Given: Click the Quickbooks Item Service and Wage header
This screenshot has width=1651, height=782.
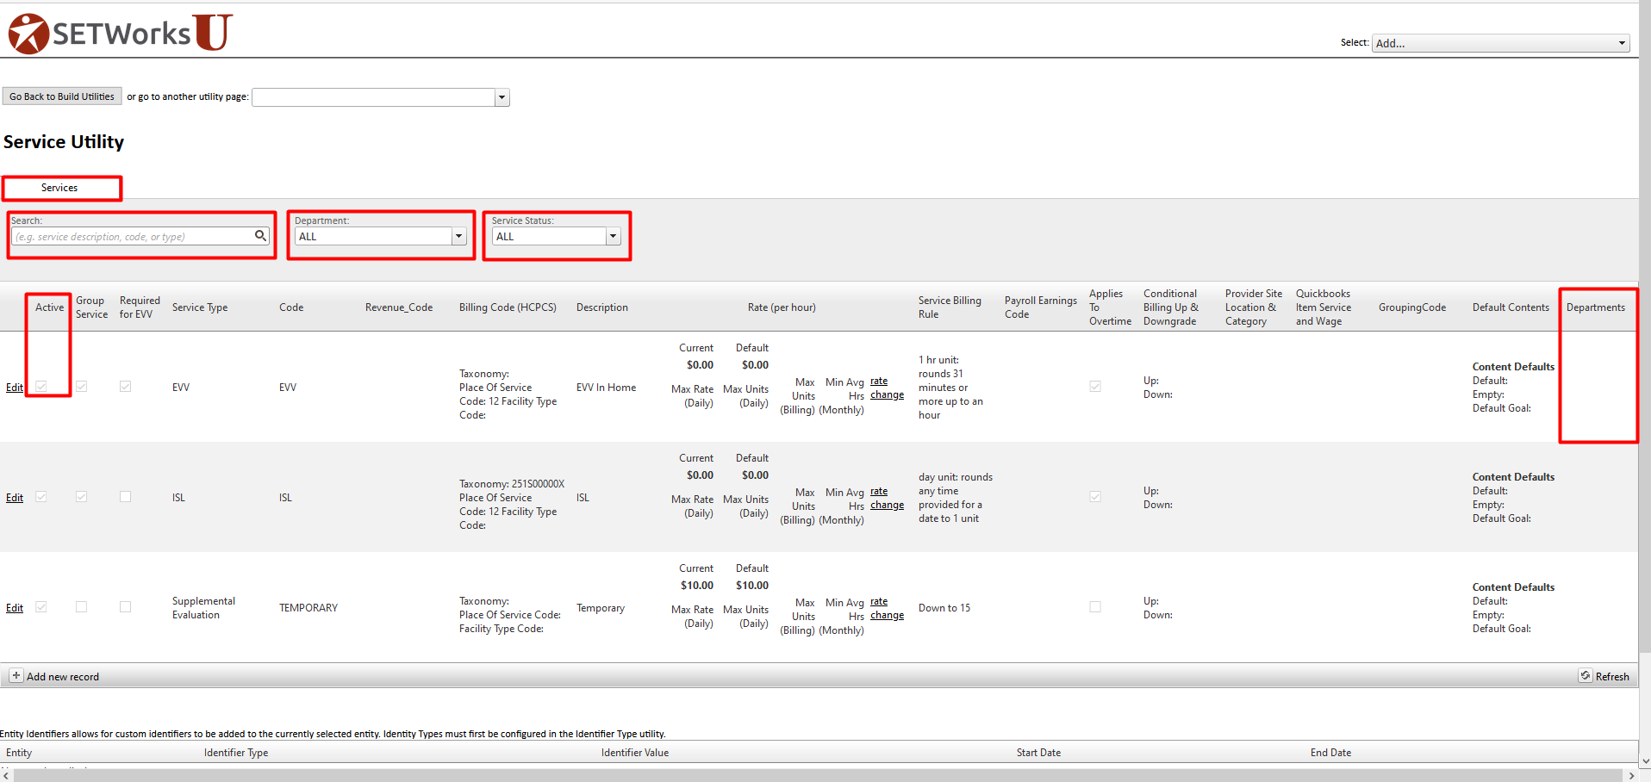Looking at the screenshot, I should (x=1324, y=307).
